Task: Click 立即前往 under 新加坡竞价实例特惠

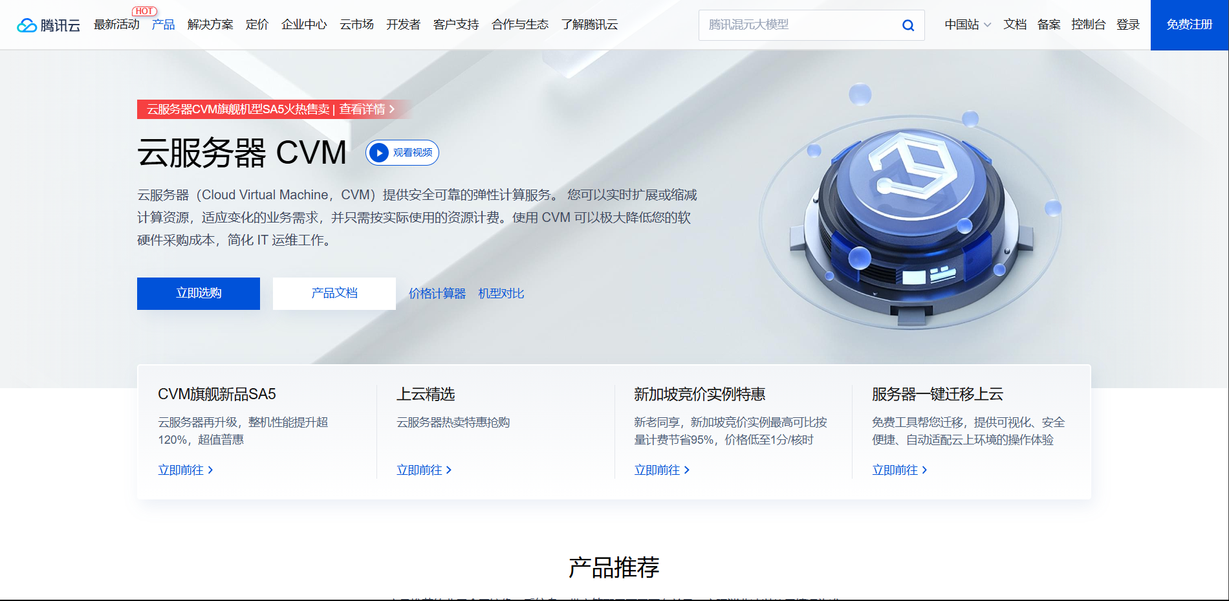Action: (656, 470)
